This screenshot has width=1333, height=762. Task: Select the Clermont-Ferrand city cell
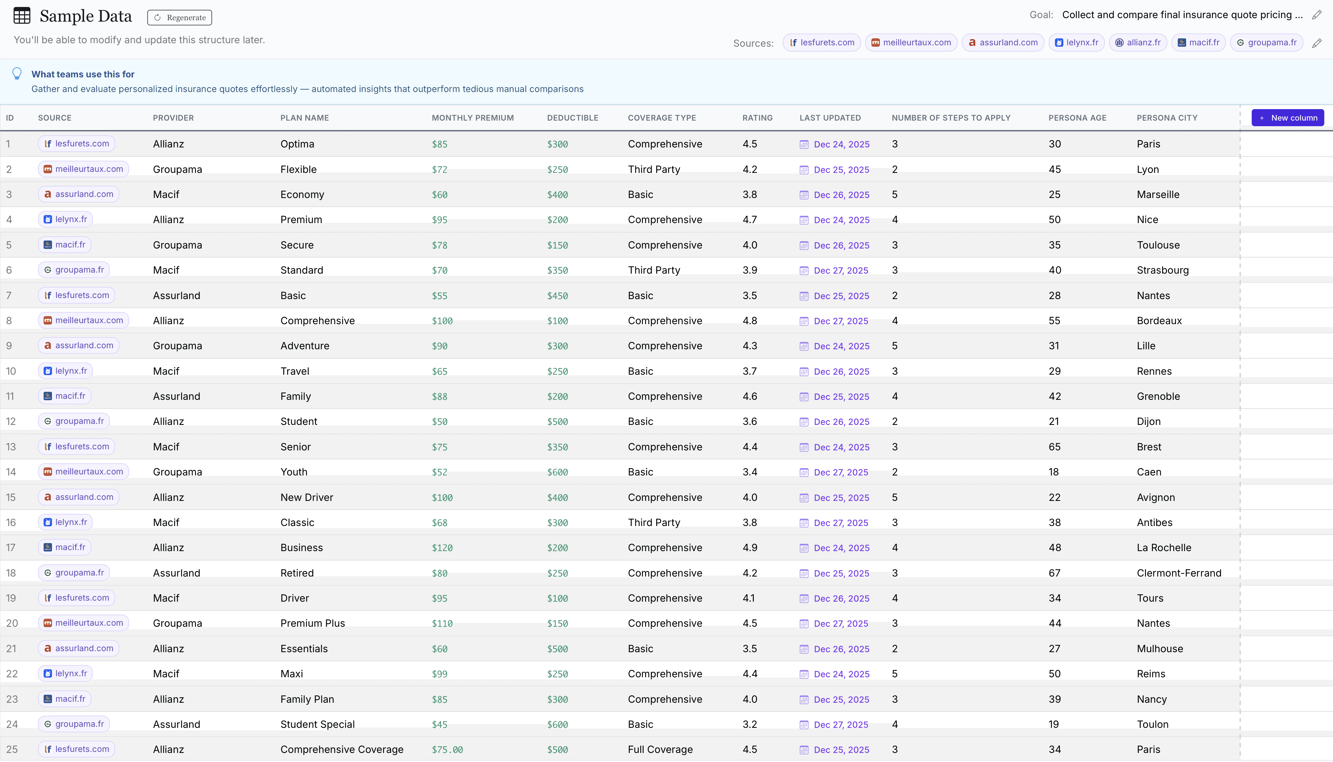(1178, 573)
